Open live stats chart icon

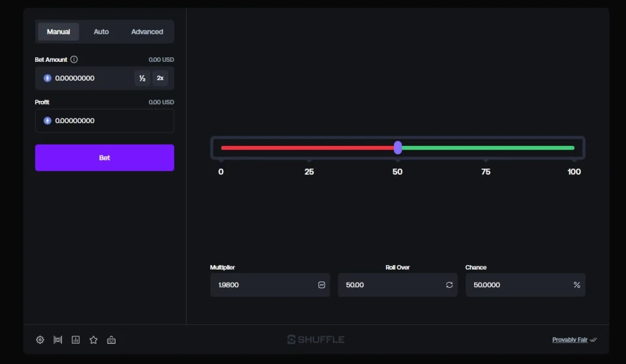tap(76, 340)
